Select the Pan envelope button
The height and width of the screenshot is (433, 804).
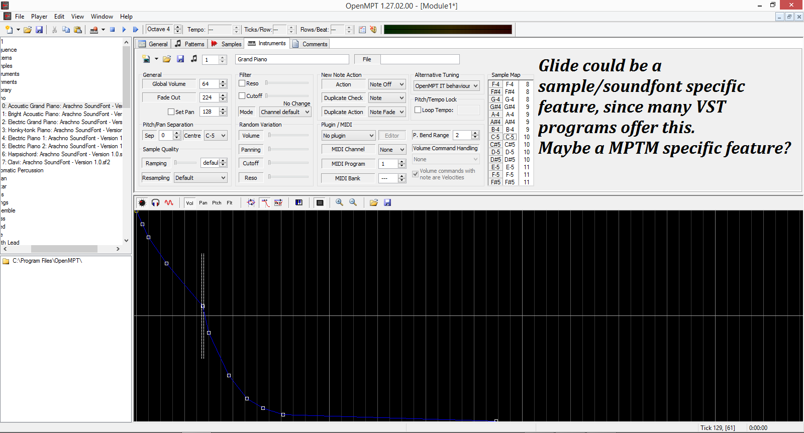[203, 203]
